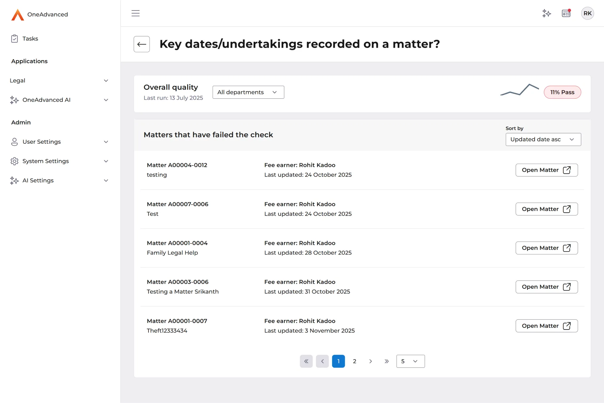Open Matter A00004-0012
This screenshot has width=604, height=403.
click(546, 170)
